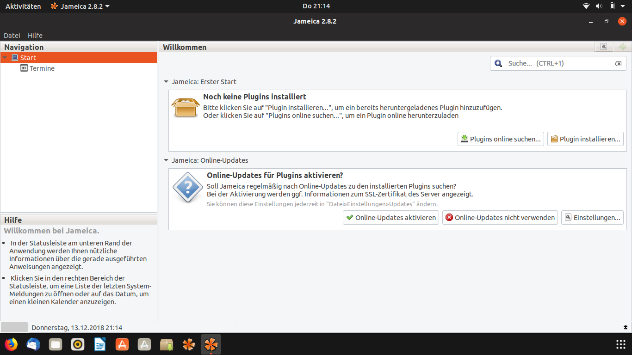Click the Wi-Fi icon in top bar
This screenshot has height=355, width=632.
pos(586,6)
